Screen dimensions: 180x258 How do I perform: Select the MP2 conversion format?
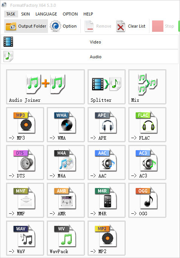[106, 238]
